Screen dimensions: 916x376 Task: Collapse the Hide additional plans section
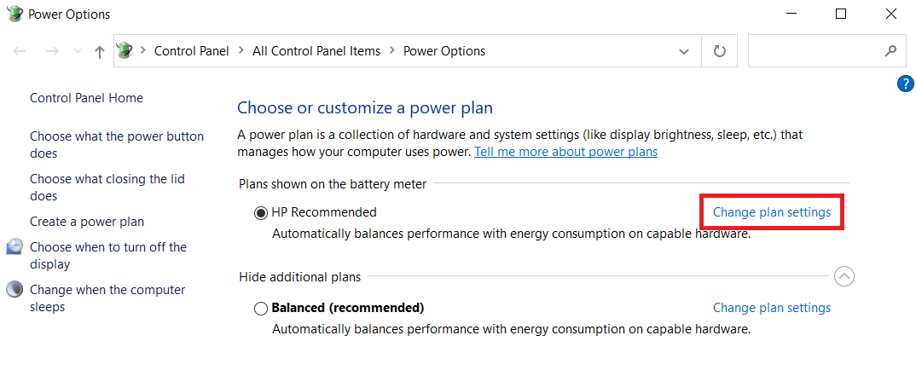(844, 276)
